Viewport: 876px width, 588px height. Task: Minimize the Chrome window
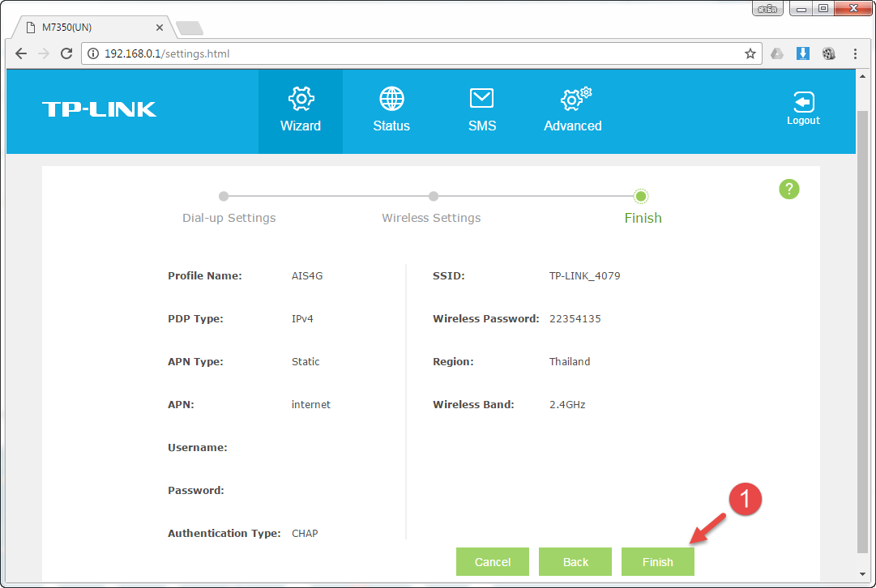click(x=801, y=8)
